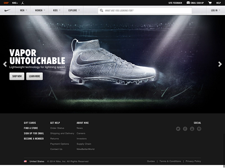Open Privacy Policy link
The height and width of the screenshot is (168, 225).
[x=193, y=161]
